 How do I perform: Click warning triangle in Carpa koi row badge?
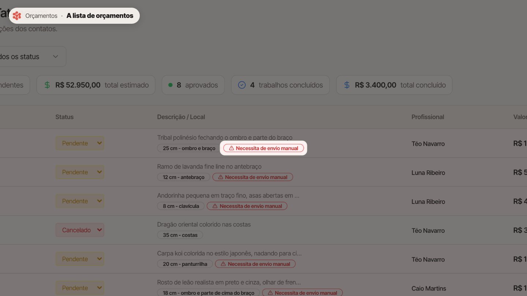pos(223,264)
